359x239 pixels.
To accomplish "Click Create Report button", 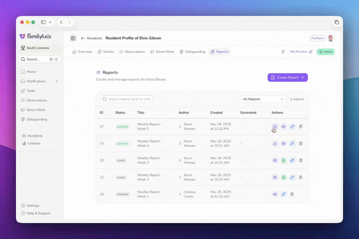I will [x=288, y=77].
